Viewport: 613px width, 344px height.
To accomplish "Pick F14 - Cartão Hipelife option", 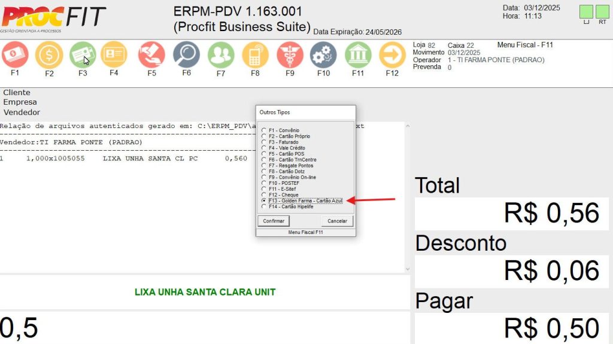I will (264, 206).
